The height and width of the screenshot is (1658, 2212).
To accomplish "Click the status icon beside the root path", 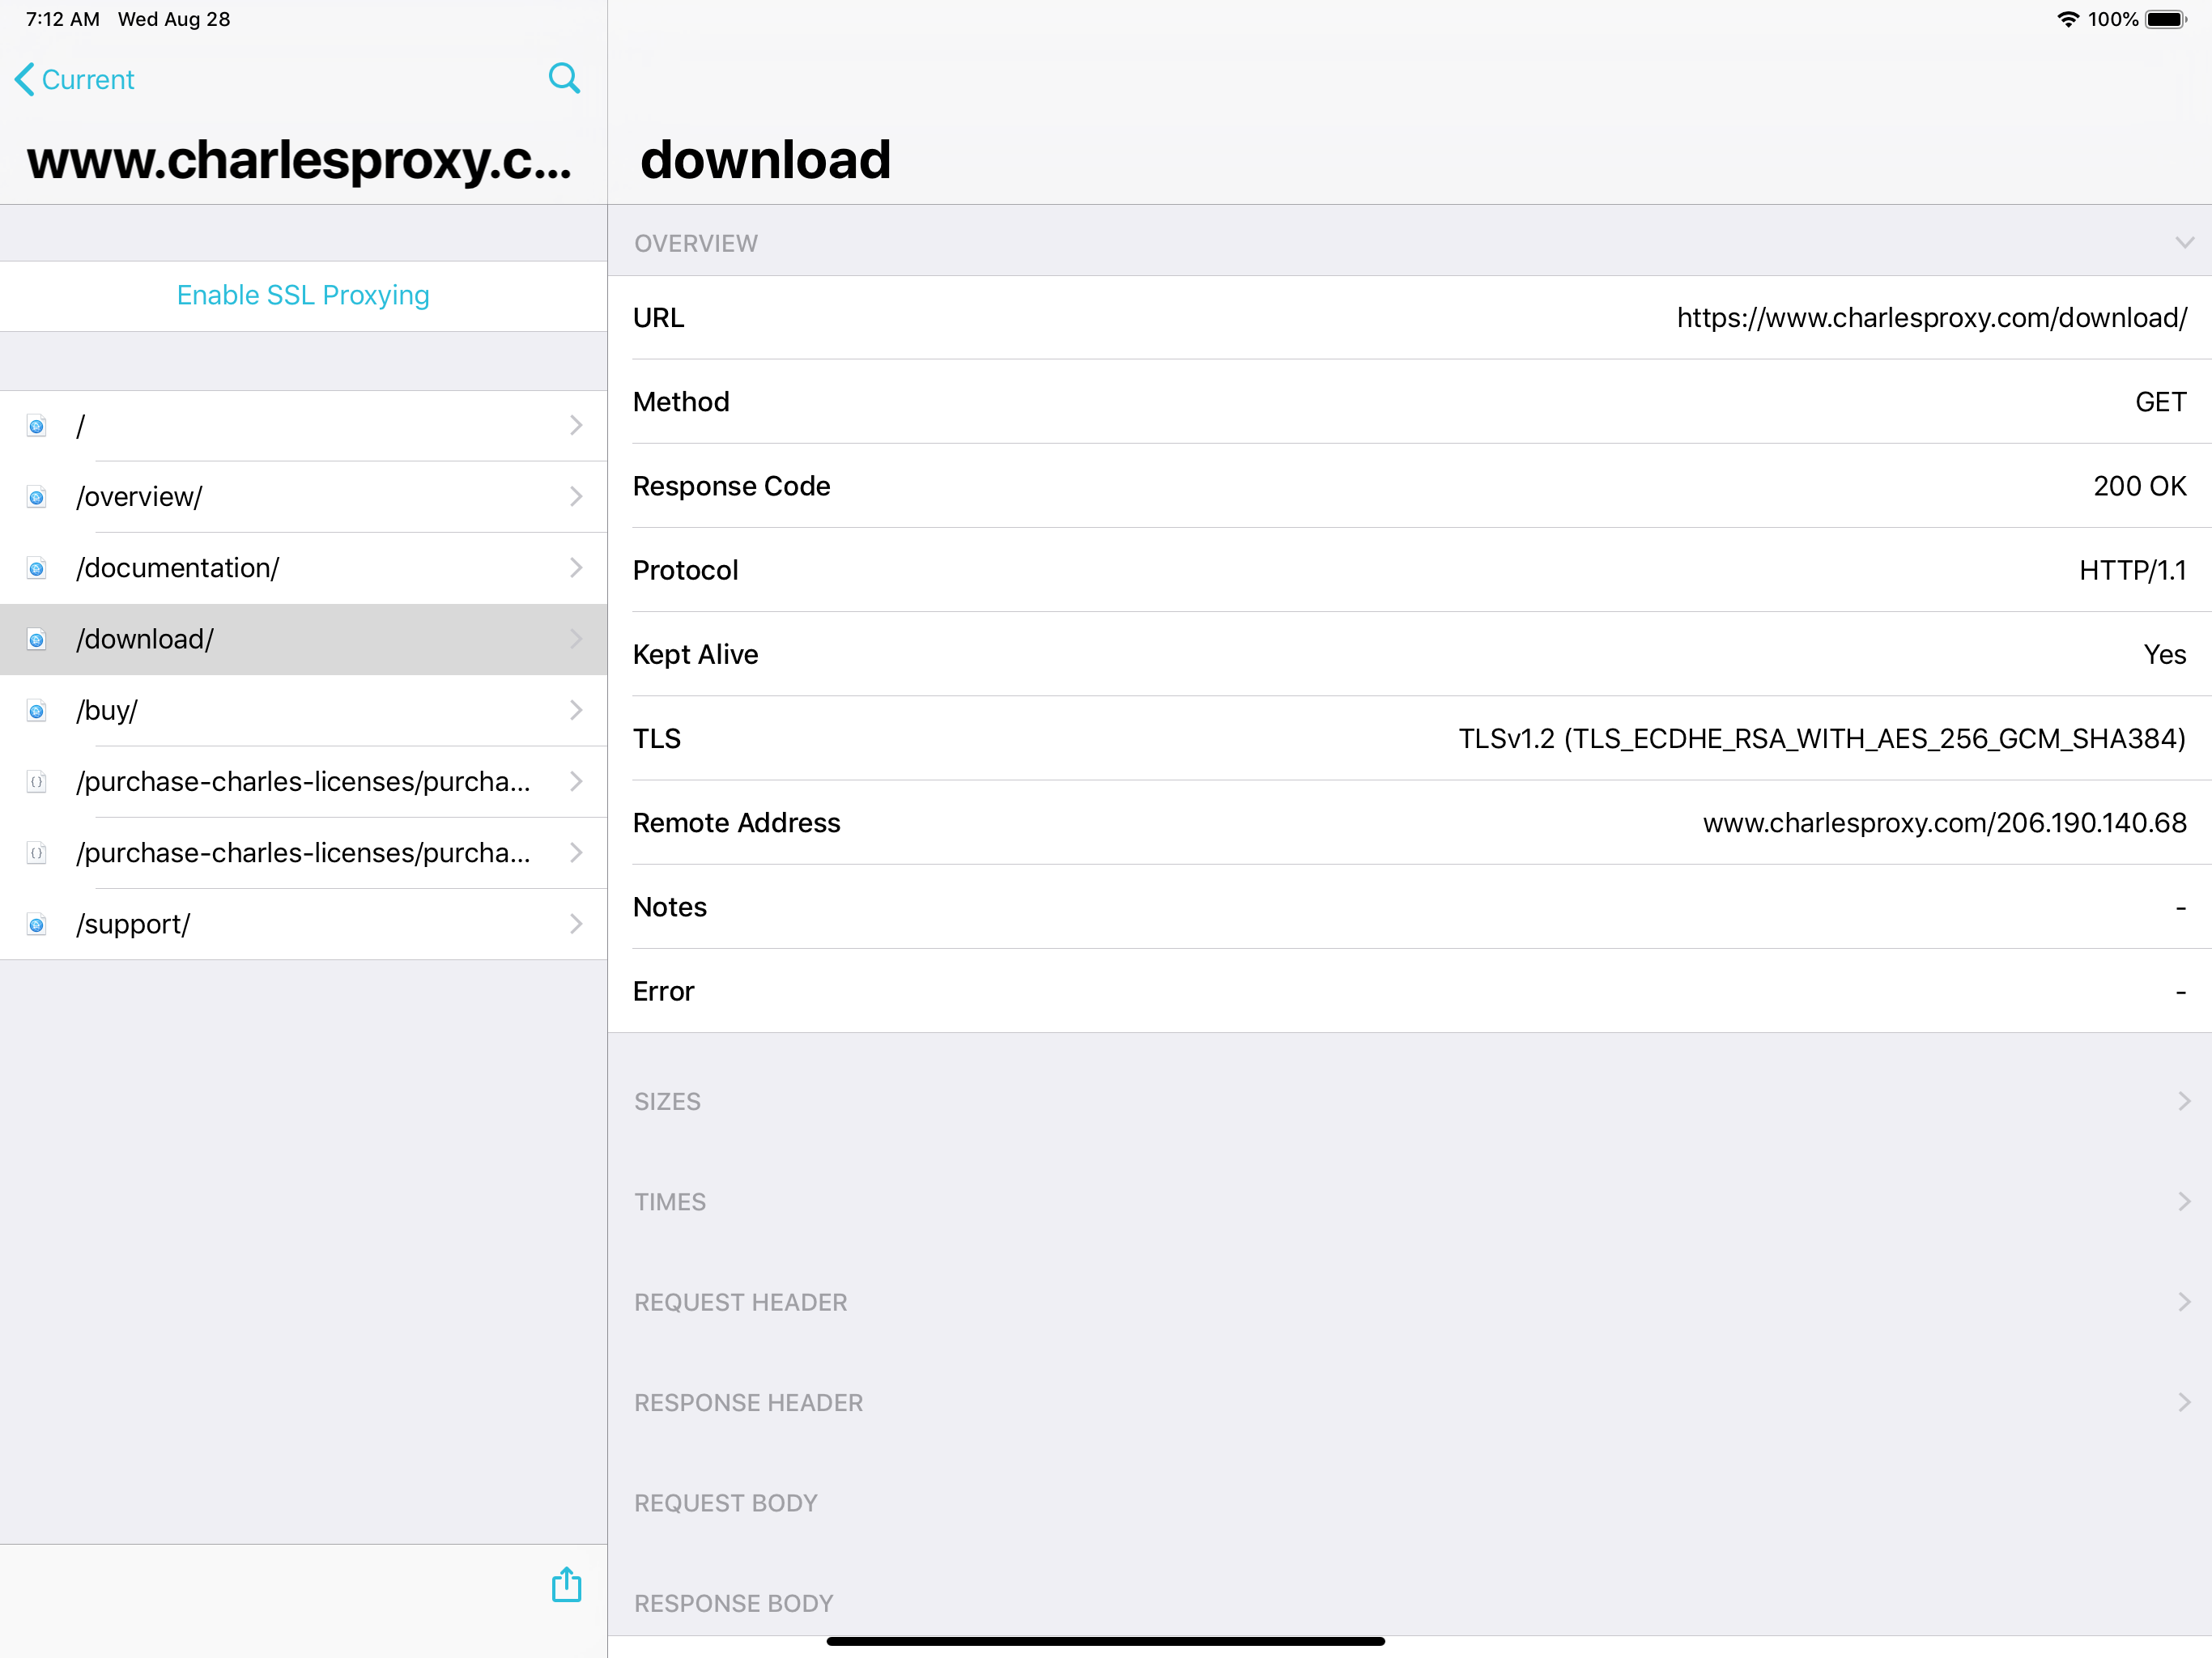I will pyautogui.click(x=37, y=426).
